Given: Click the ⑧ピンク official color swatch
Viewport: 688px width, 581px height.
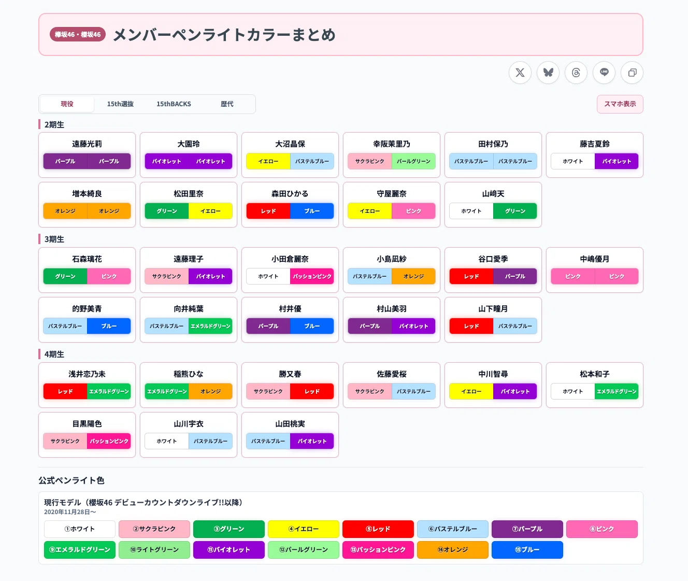Looking at the screenshot, I should (602, 529).
